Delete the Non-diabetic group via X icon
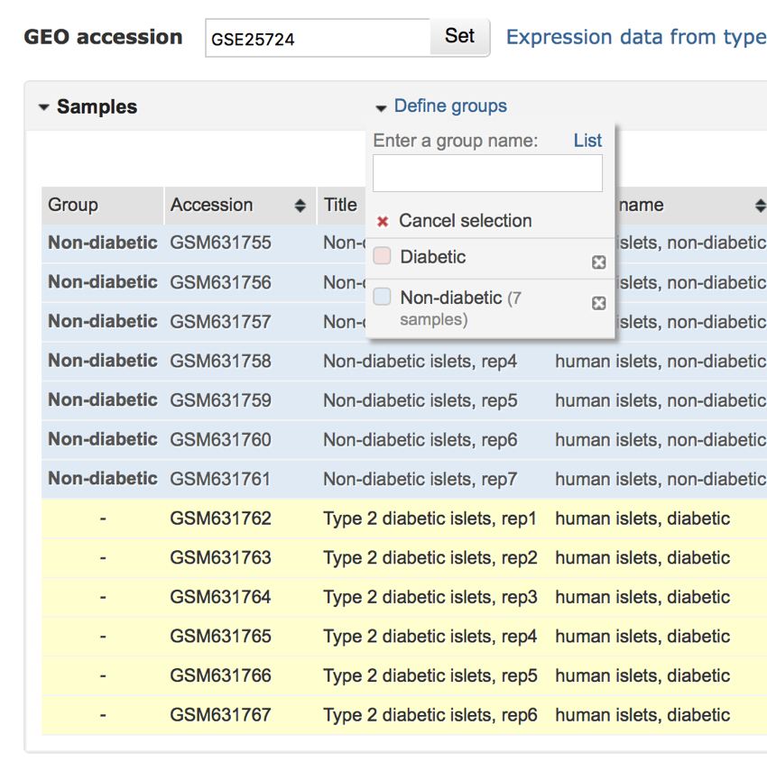767x762 pixels. (598, 303)
